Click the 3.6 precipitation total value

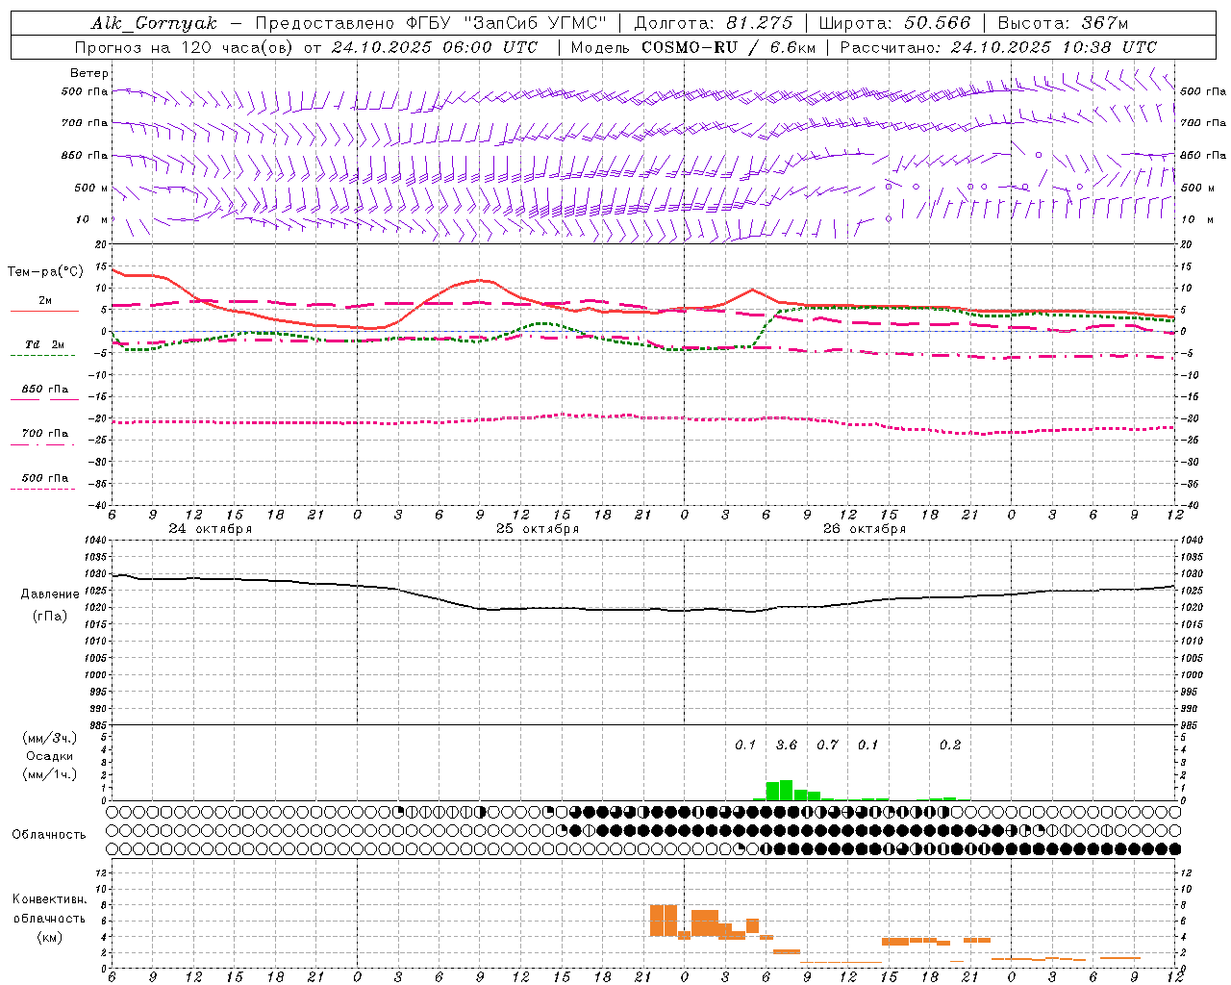[787, 745]
